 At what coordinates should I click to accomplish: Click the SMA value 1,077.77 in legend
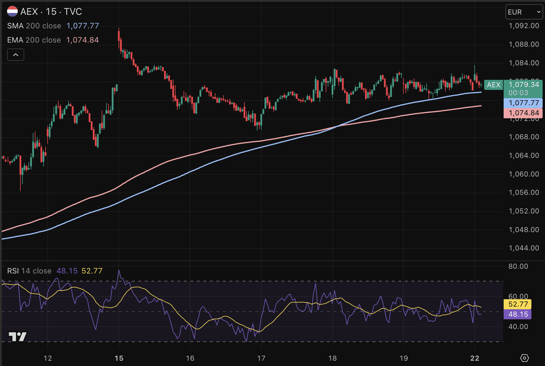coord(83,26)
